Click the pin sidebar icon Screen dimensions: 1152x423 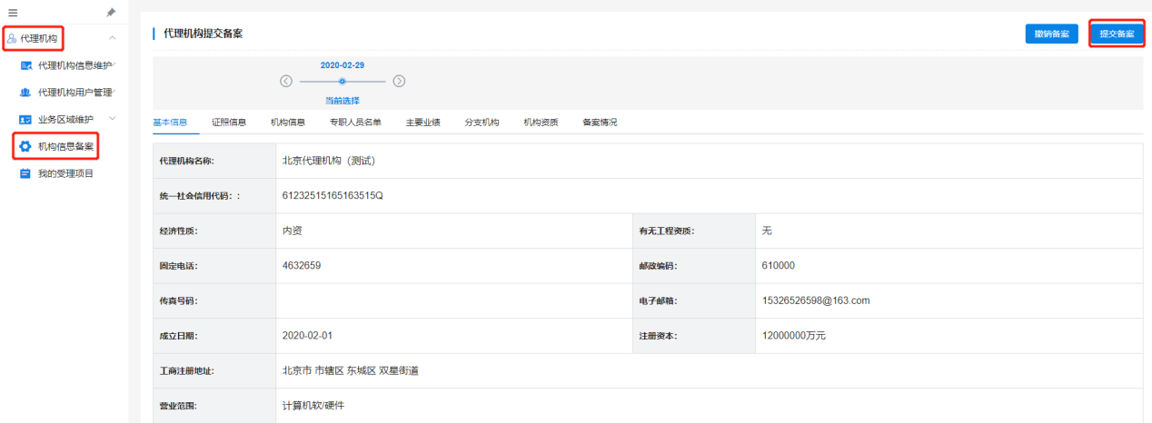click(111, 13)
